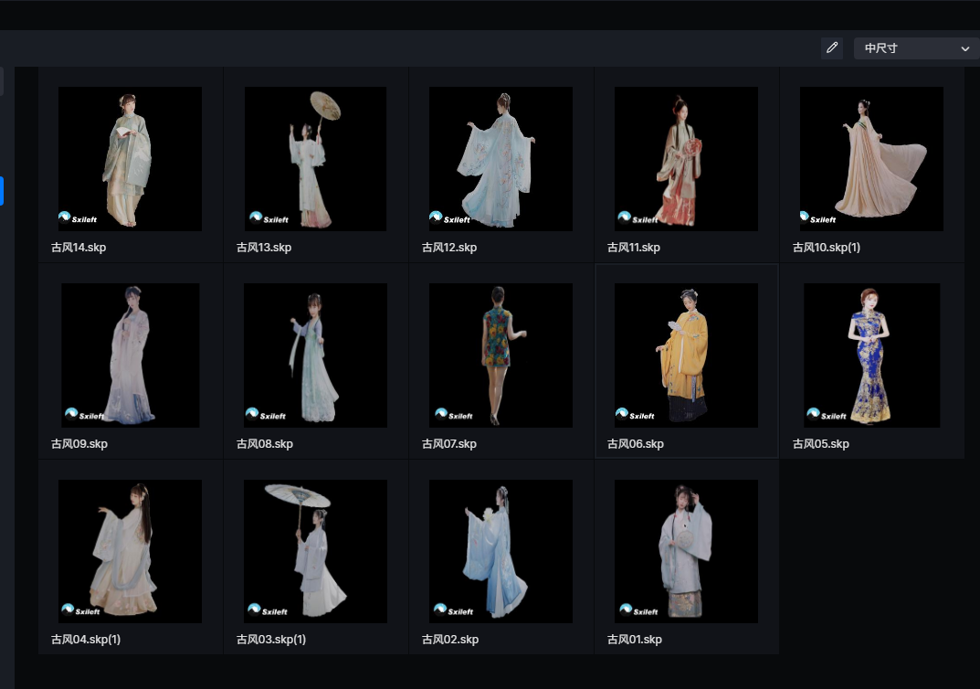
Task: Select the 古风06.skp yellow robe thumbnail
Action: pyautogui.click(x=686, y=355)
